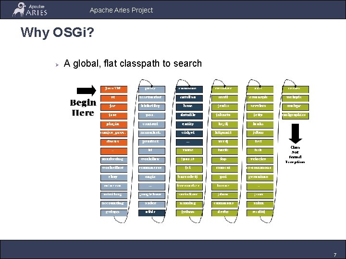Click the green 'ezmorph' box

point(260,98)
